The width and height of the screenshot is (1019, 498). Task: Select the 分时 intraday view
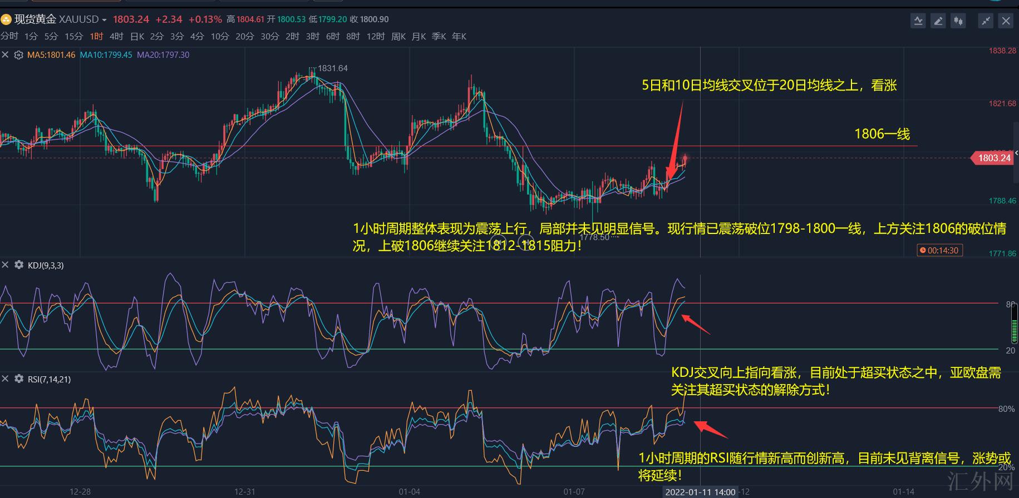coord(9,37)
